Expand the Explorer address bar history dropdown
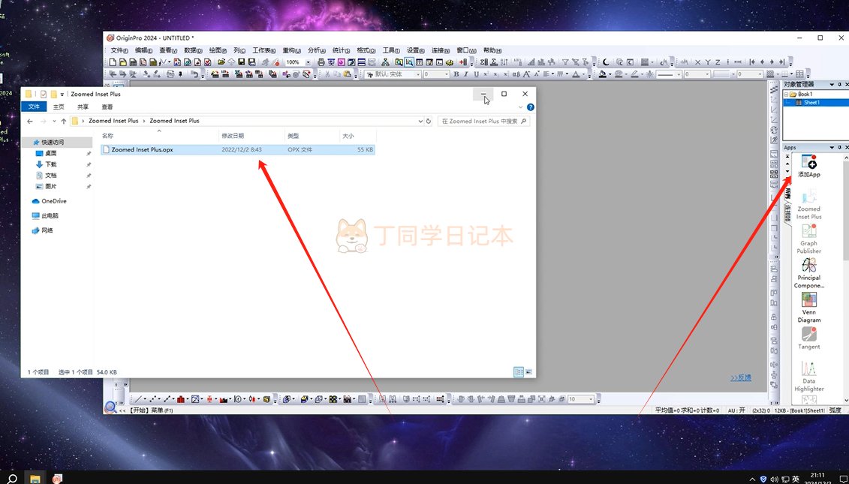Image resolution: width=849 pixels, height=484 pixels. tap(420, 121)
